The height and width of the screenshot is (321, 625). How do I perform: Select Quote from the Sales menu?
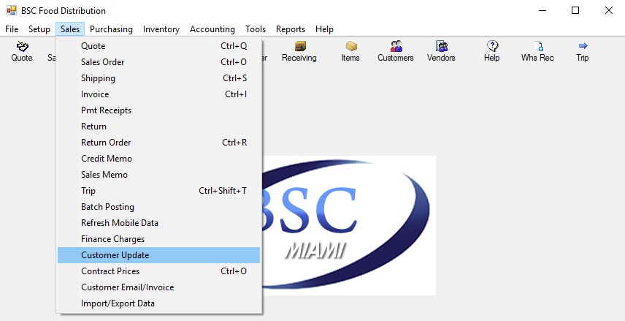click(158, 46)
